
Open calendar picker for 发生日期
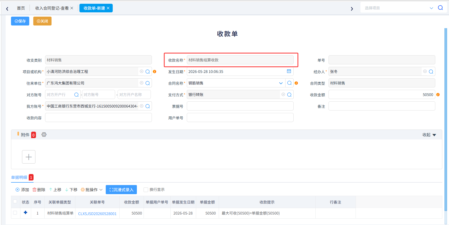click(x=289, y=71)
